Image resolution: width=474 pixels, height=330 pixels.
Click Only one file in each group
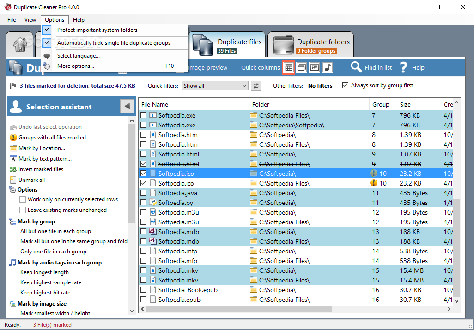click(53, 252)
